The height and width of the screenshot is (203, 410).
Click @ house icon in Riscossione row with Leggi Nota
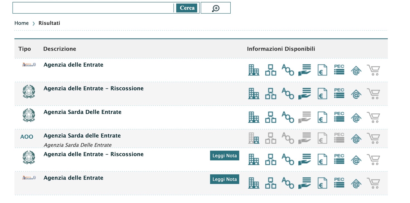click(356, 159)
